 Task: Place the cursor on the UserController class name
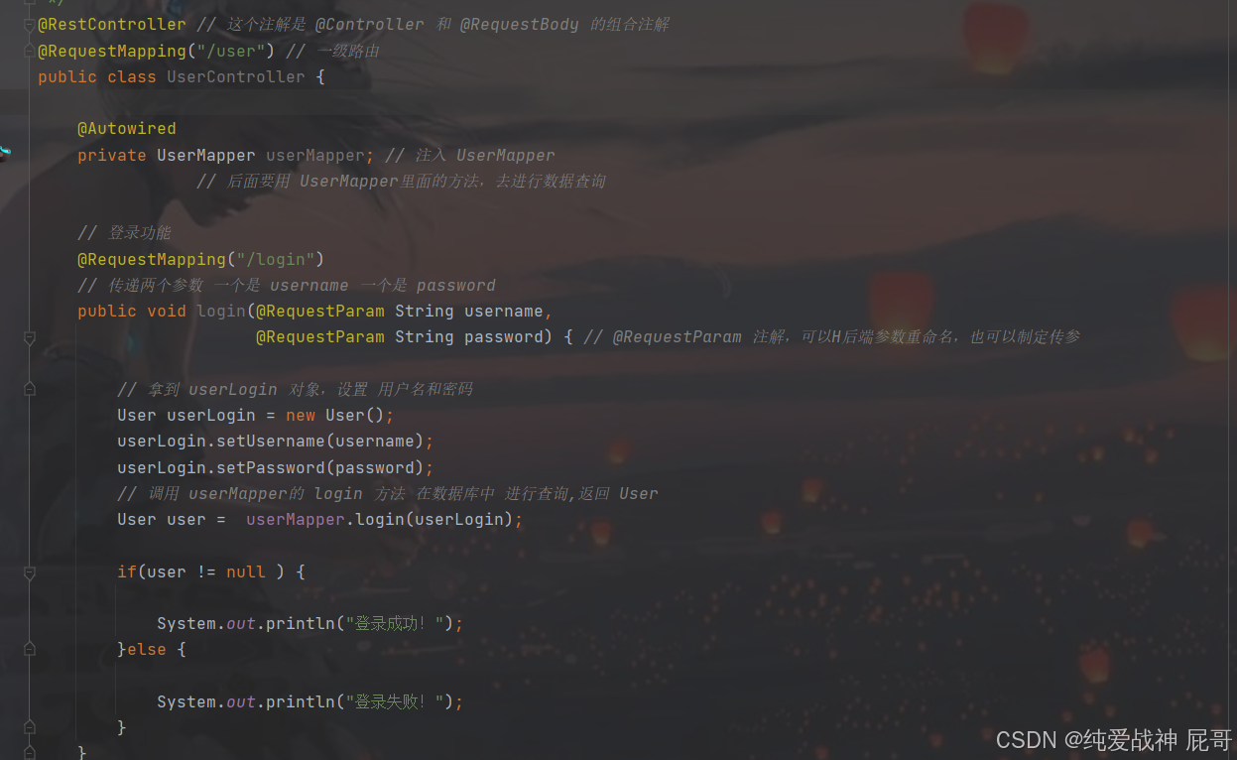[x=236, y=76]
